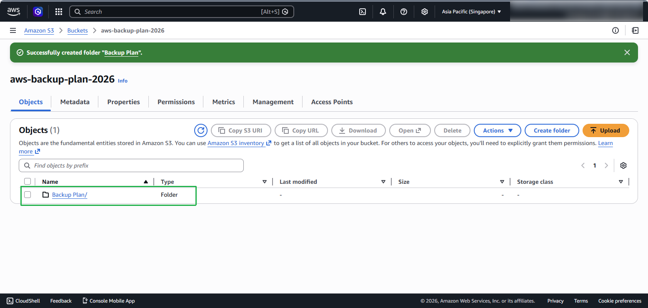Open the Amazon S3 inventory link
The height and width of the screenshot is (308, 648).
pos(239,143)
